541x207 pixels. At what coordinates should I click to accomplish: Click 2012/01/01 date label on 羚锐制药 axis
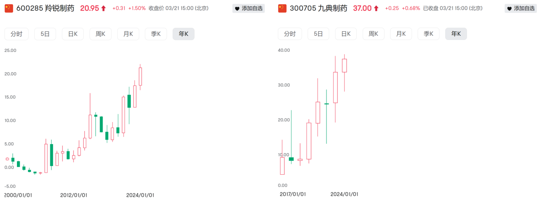click(74, 195)
